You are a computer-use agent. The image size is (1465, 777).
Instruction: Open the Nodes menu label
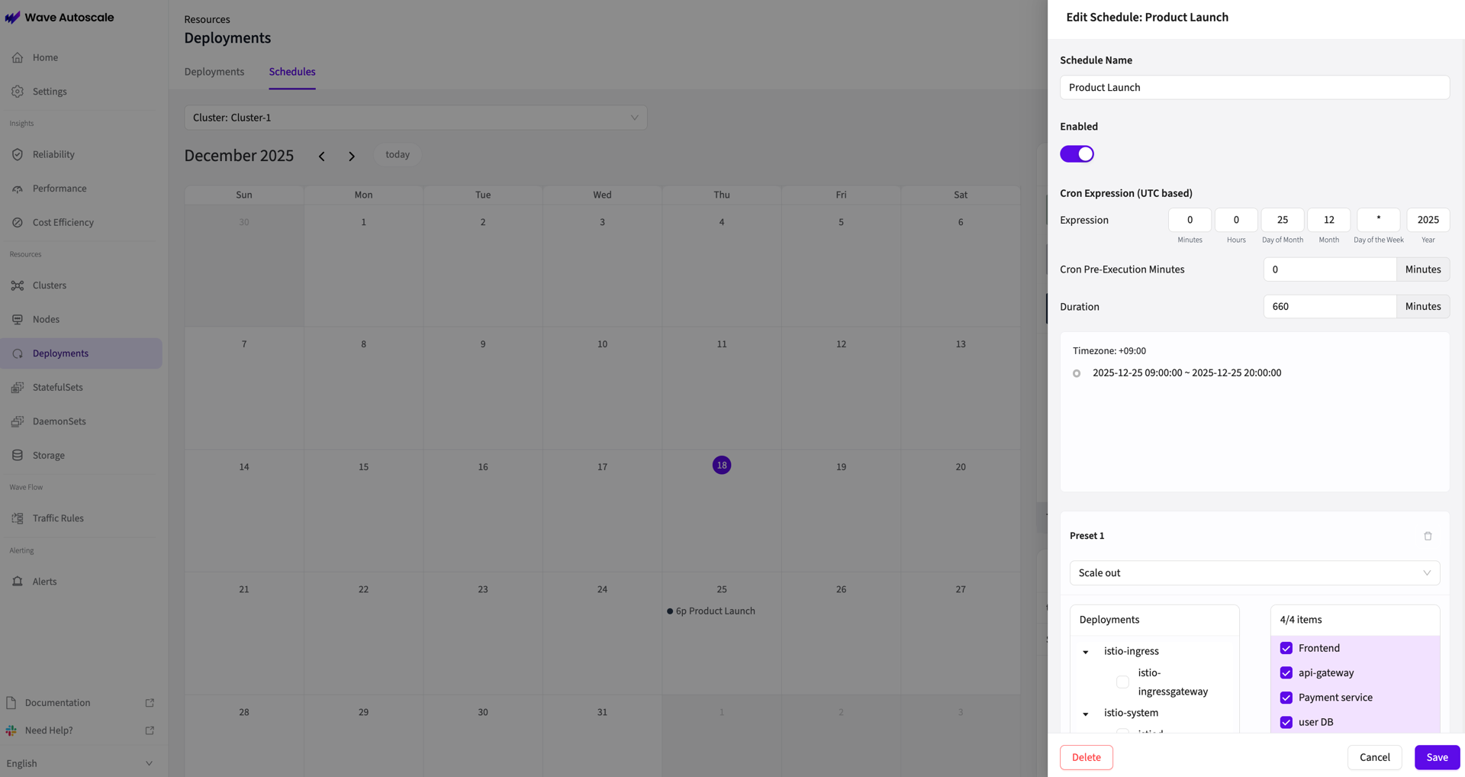tap(46, 319)
